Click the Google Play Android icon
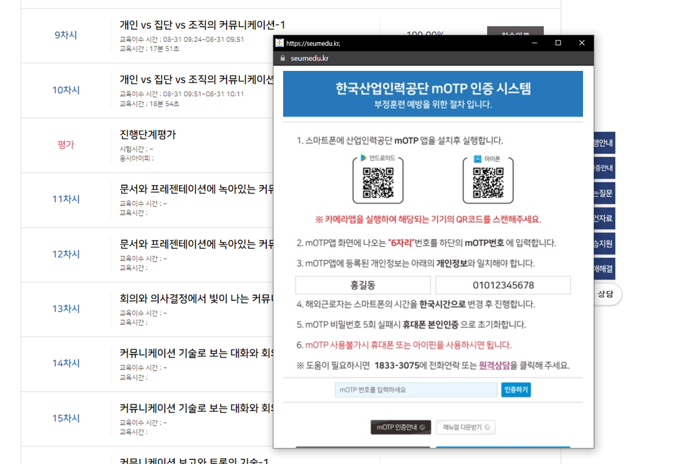 (364, 158)
